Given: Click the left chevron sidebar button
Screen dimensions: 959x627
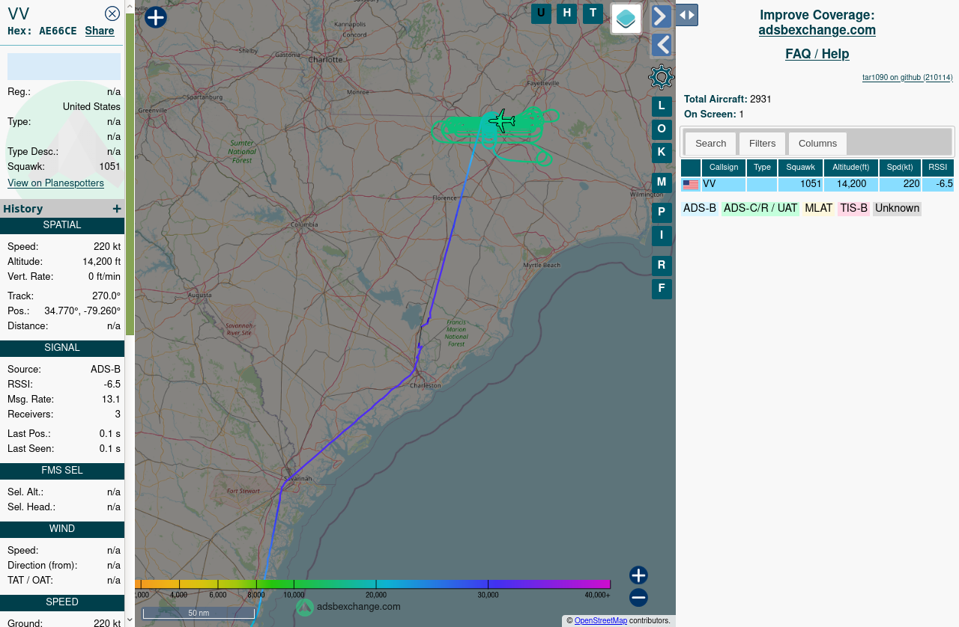Looking at the screenshot, I should point(662,45).
